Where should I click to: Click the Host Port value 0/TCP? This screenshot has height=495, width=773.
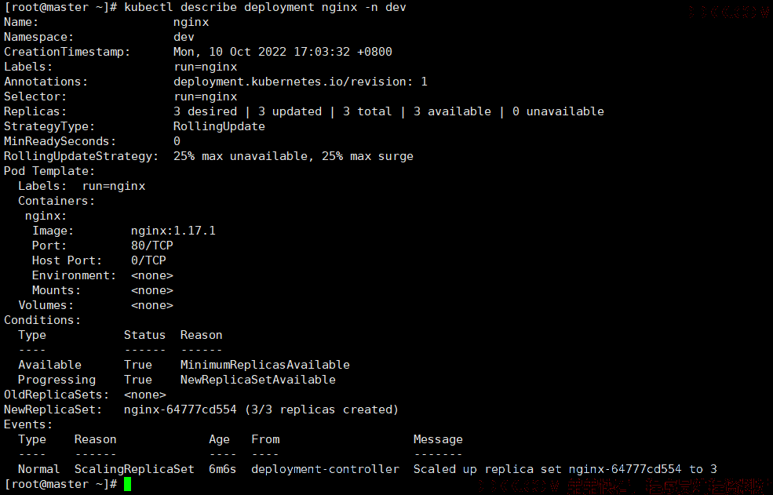149,260
